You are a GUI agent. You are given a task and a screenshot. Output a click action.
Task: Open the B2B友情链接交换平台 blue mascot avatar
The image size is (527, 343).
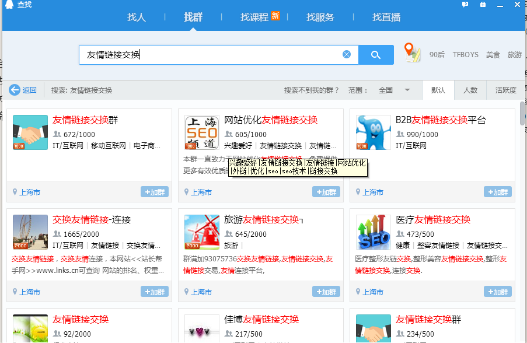[x=374, y=133]
